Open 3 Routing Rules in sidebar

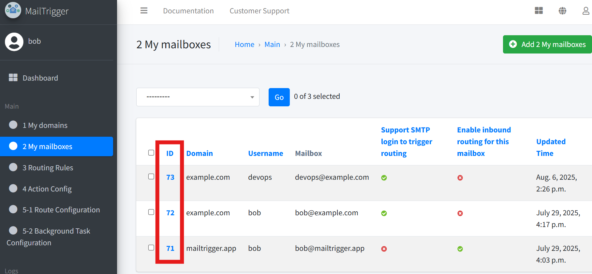point(48,168)
